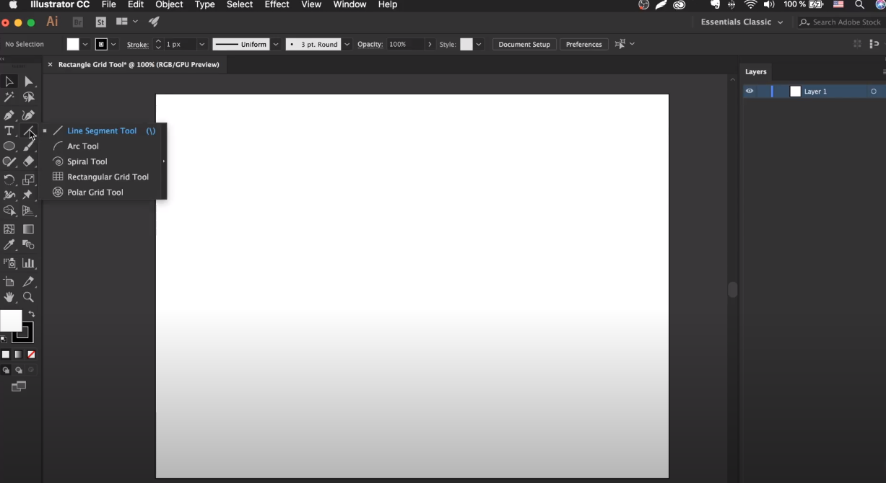Choose Polar Grid Tool from flyout
Screen dimensions: 886x483
tap(95, 192)
